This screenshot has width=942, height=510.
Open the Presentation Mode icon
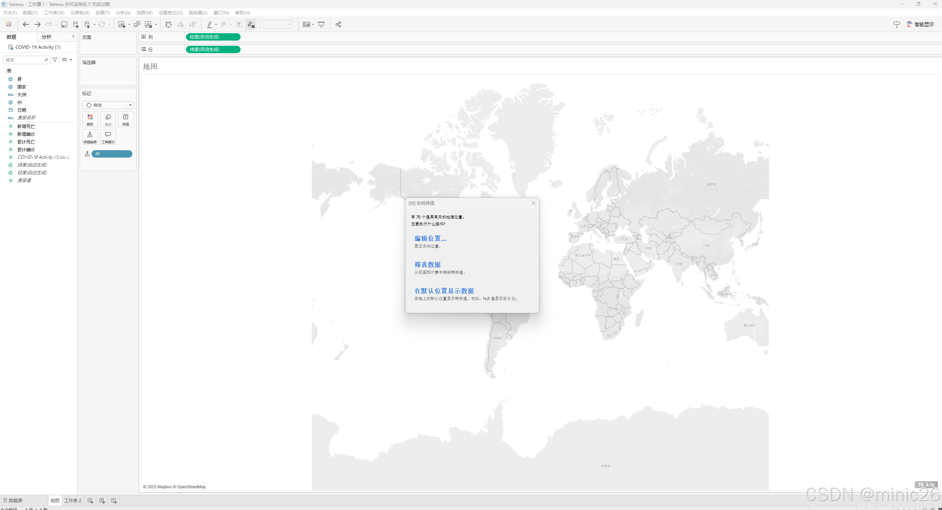pyautogui.click(x=321, y=24)
